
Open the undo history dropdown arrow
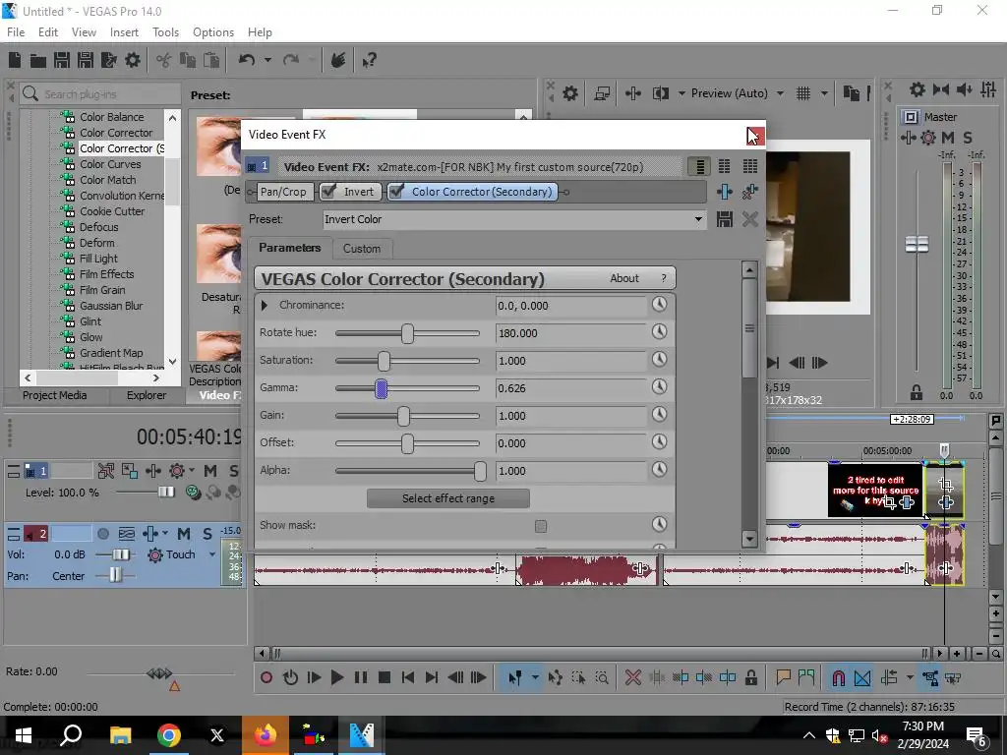click(x=267, y=60)
